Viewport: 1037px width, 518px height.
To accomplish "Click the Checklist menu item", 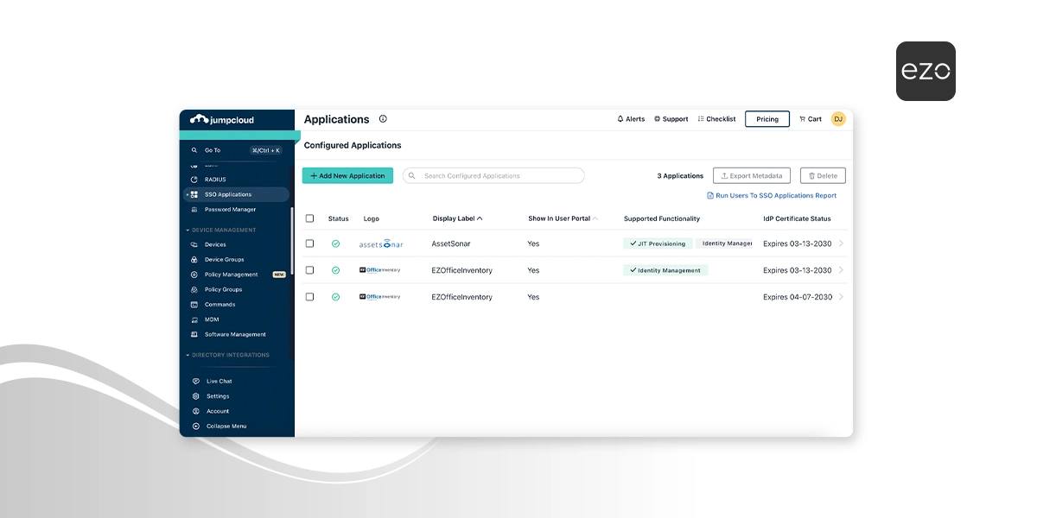I will coord(716,118).
